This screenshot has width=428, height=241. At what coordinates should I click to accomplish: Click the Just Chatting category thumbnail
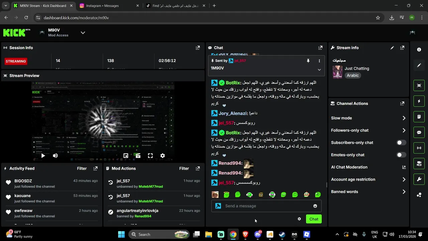pos(337,72)
